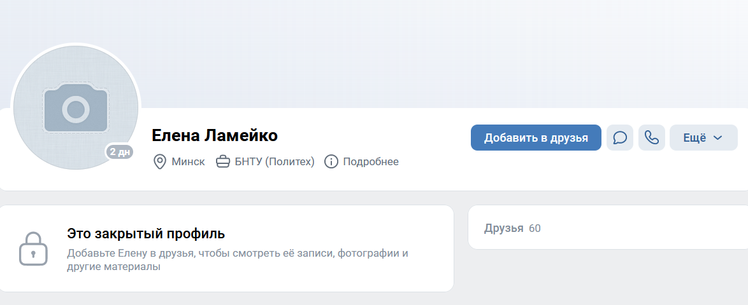
Task: Click the phone call icon
Action: point(652,138)
